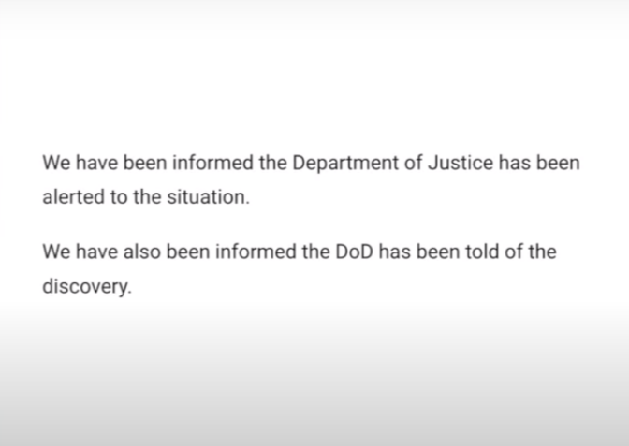The height and width of the screenshot is (446, 629).
Task: Click "We" starting the DoD sentence
Action: coord(56,252)
